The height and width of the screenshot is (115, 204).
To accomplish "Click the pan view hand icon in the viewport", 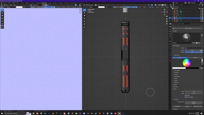I will pyautogui.click(x=167, y=19).
